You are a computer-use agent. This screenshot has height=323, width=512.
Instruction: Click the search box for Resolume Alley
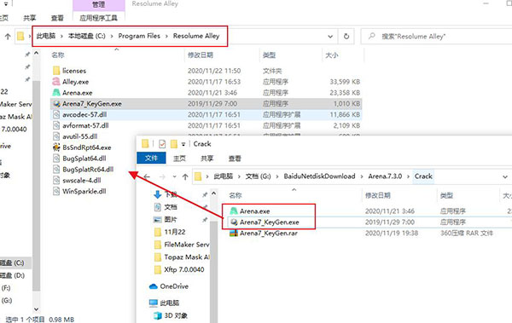click(x=436, y=36)
